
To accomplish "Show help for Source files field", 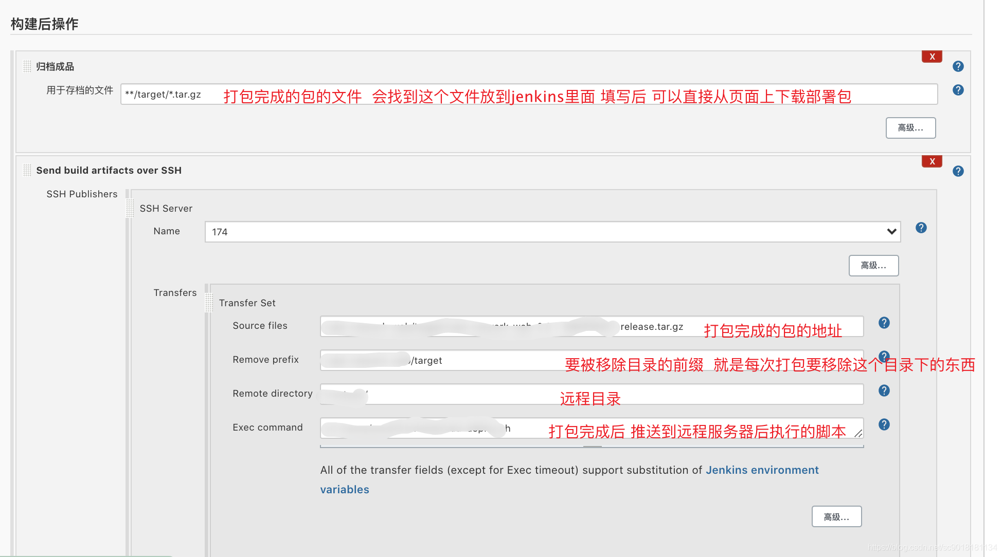I will (x=884, y=323).
